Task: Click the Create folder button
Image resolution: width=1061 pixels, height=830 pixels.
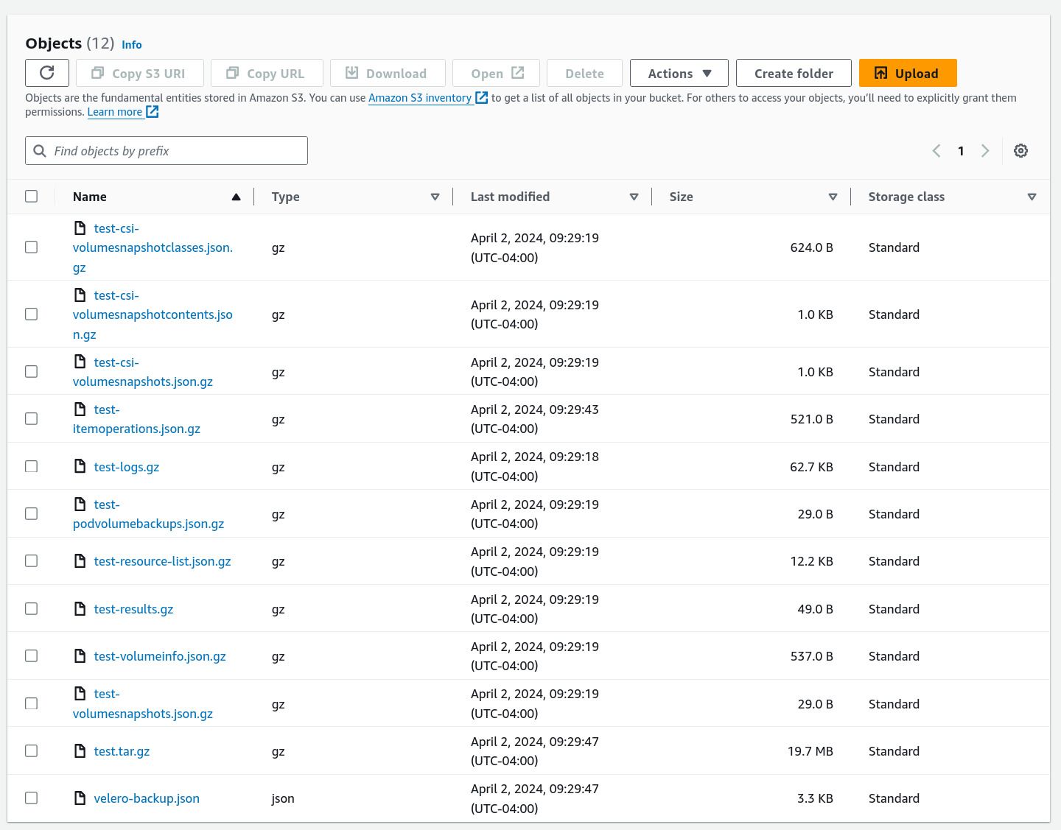Action: coord(794,73)
